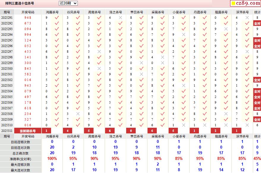Click gray X for 芣苡杀号 in row 2025299
Image resolution: width=261 pixels, height=173 pixels.
[141, 63]
